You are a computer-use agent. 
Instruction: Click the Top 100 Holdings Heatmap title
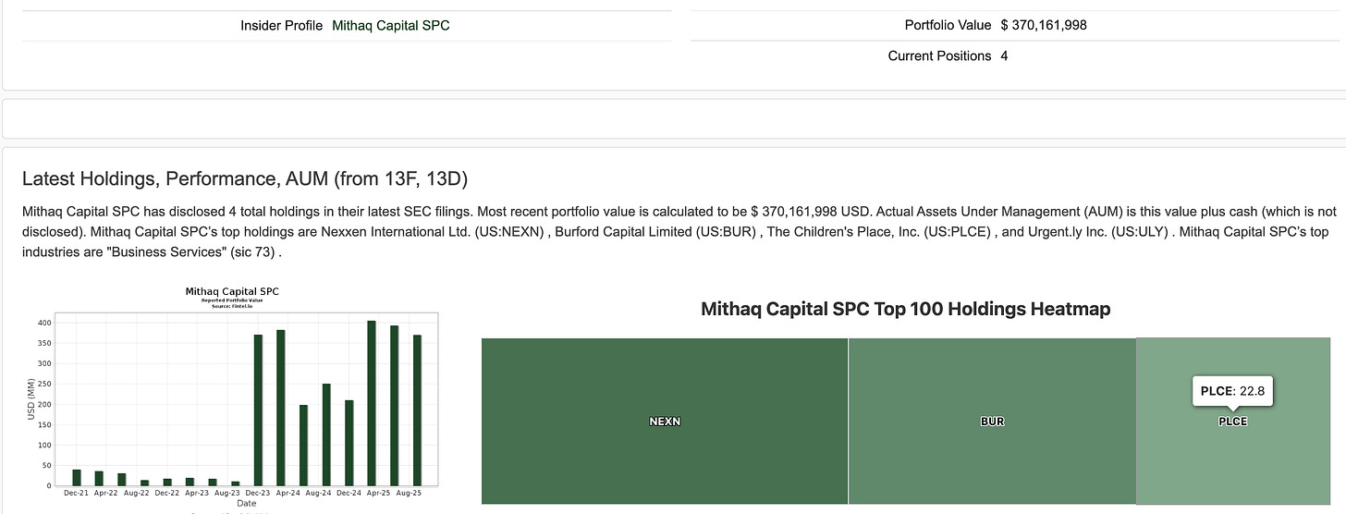point(905,309)
